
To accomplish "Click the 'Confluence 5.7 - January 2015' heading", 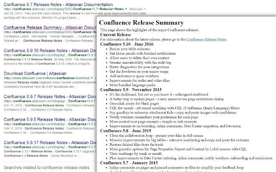I will [x=129, y=163].
